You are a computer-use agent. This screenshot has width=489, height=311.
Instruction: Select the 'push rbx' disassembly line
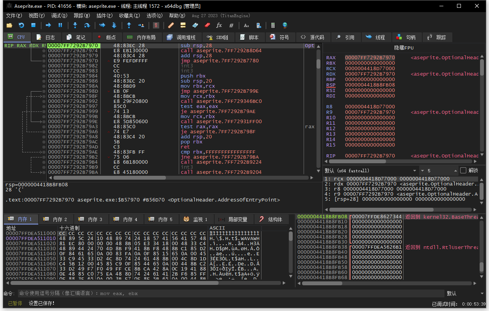(x=192, y=76)
